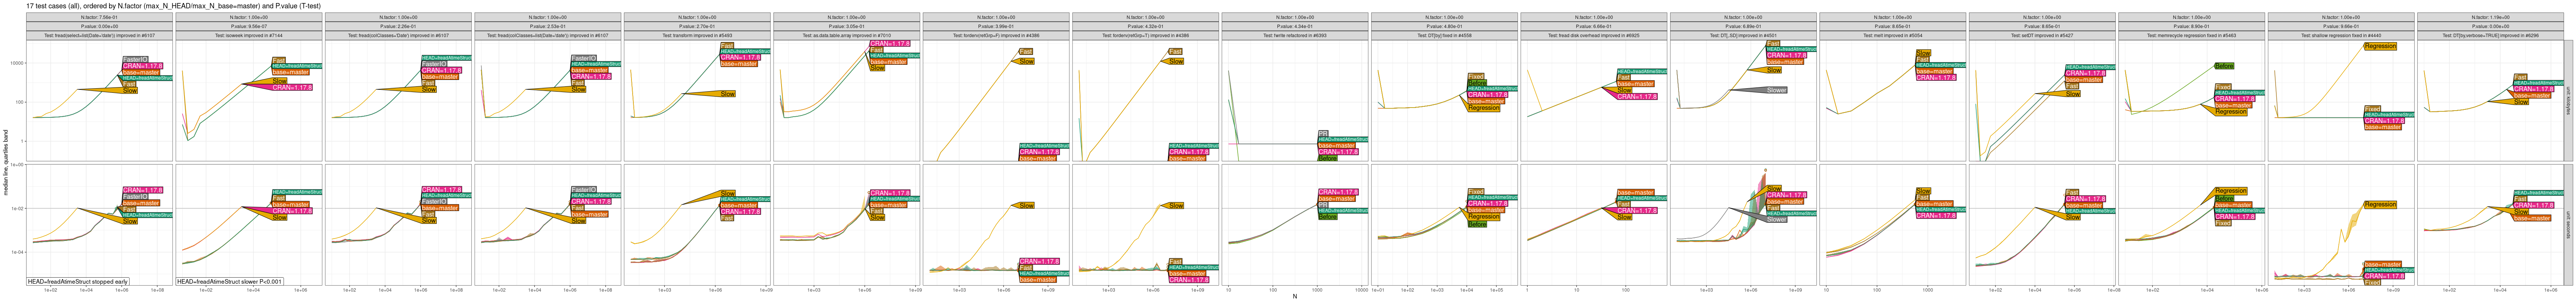Viewport: 2576px width, 303px height.
Task: Click the 'HEAD=freadAtimeStruct stopped early' label
Action: [x=78, y=282]
